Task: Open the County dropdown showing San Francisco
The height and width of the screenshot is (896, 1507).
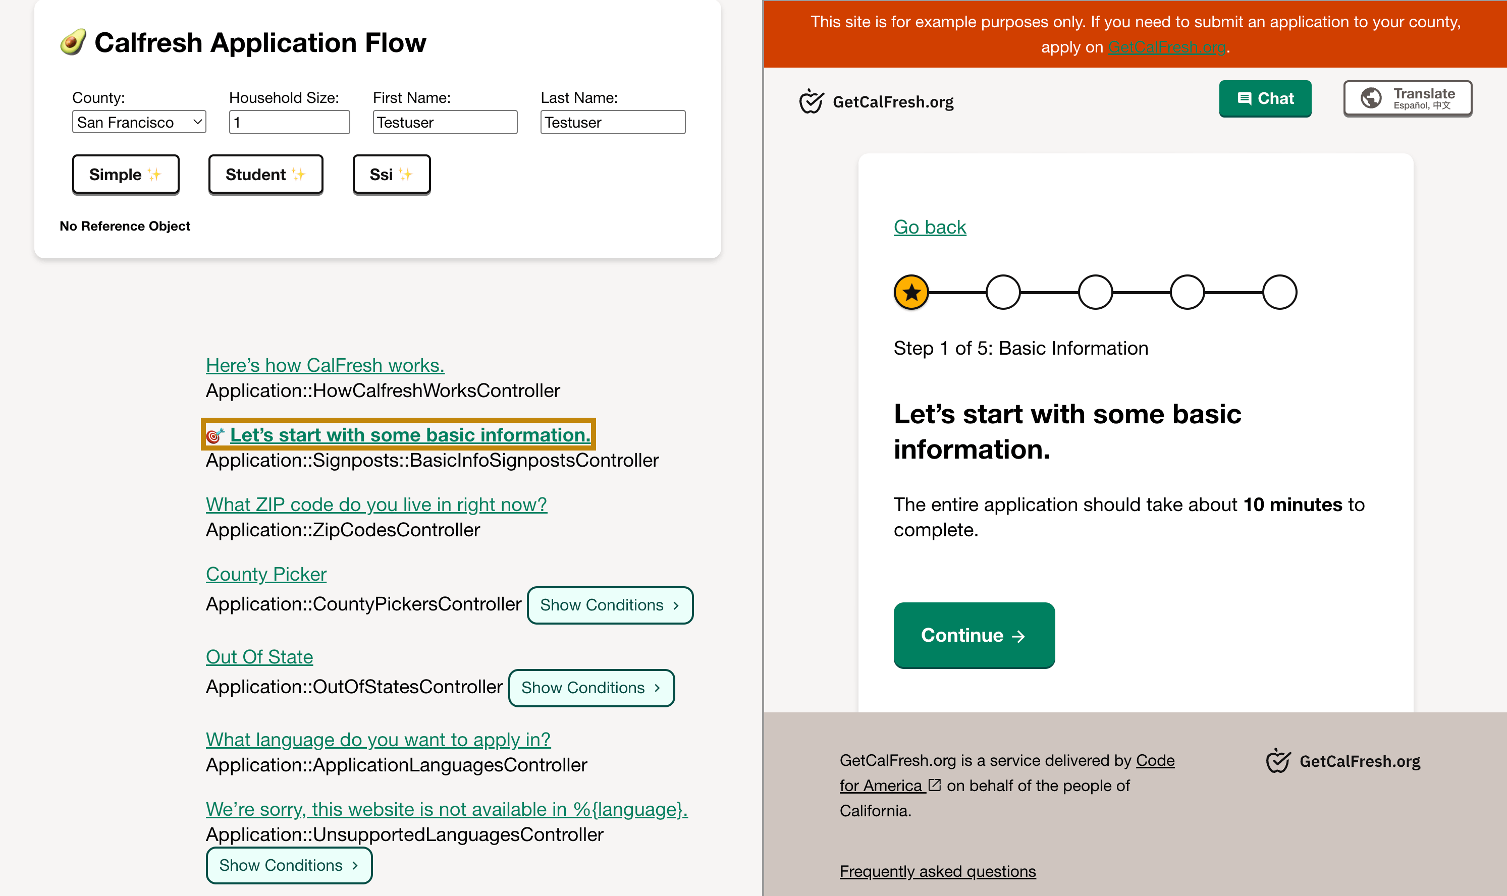Action: tap(139, 122)
